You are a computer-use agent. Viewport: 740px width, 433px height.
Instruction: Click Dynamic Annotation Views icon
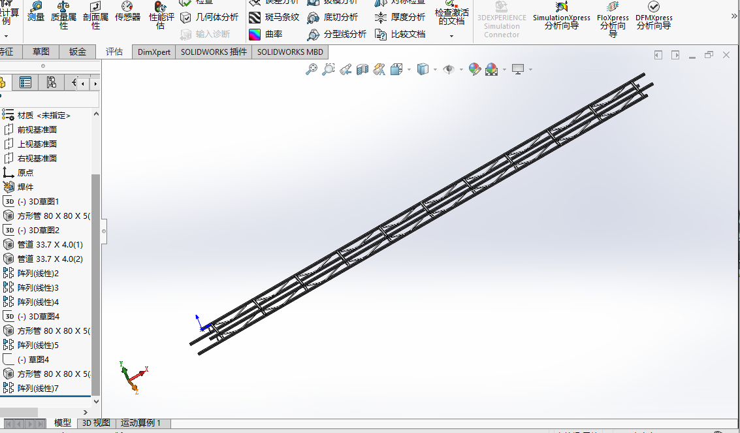pyautogui.click(x=379, y=69)
